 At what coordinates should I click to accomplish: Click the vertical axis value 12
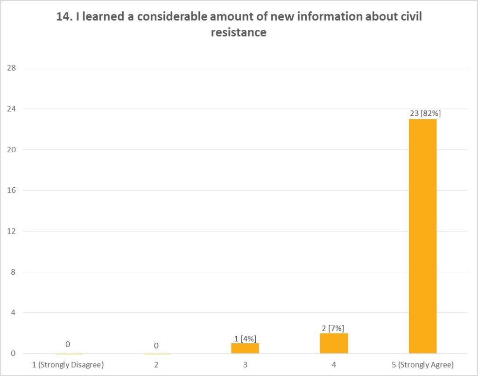click(11, 231)
